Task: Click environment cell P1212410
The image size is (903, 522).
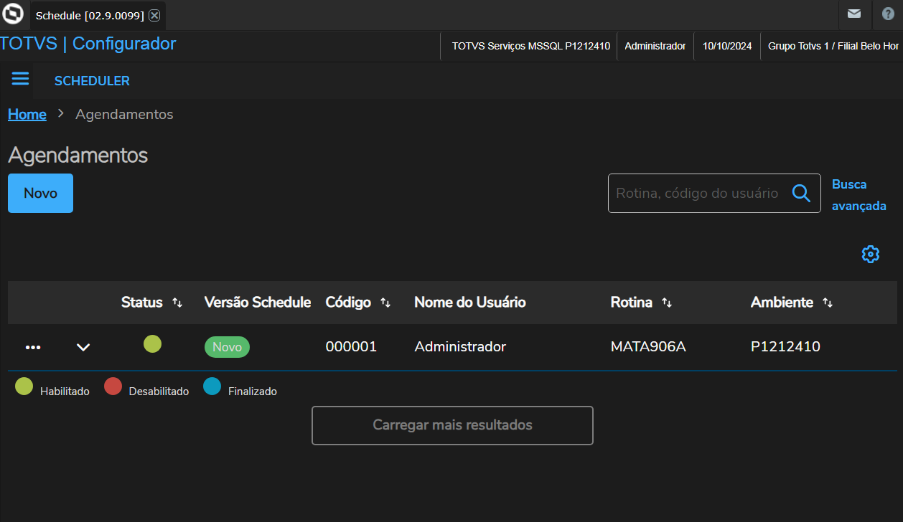Action: [x=785, y=347]
